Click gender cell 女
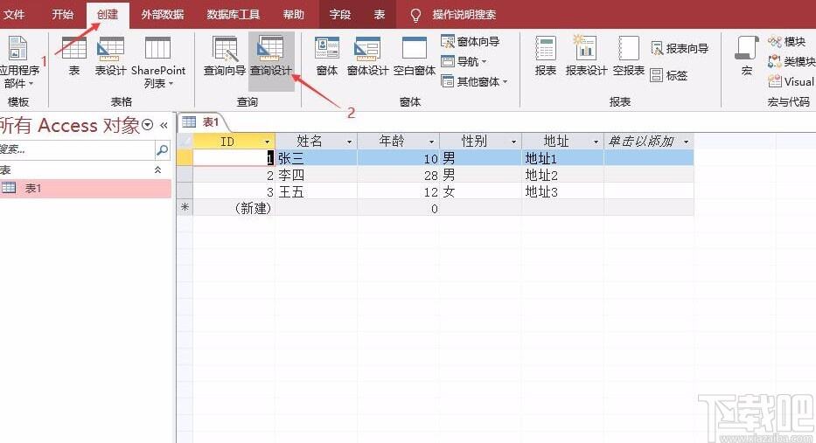Viewport: 816px width, 443px height. [x=480, y=191]
